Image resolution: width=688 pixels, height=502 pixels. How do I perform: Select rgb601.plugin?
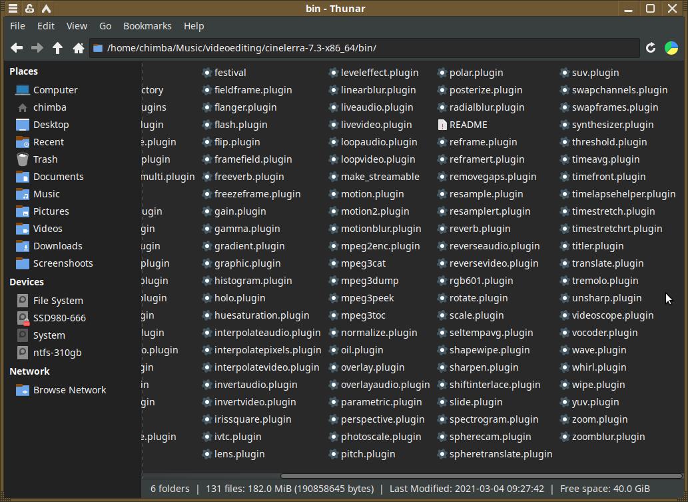(475, 281)
